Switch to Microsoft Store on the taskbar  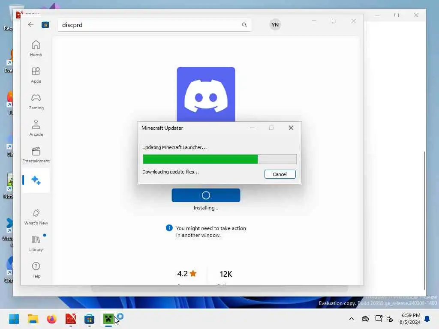click(89, 319)
